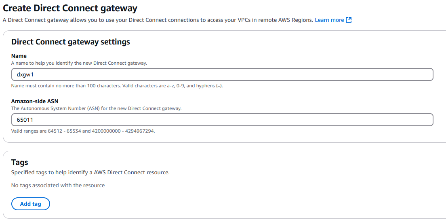
Task: Click the 'Name must contain no more than 100 characters' hint
Action: 117,86
